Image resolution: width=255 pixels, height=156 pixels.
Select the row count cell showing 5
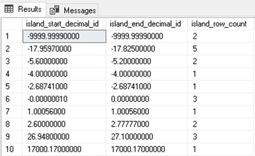pos(221,49)
